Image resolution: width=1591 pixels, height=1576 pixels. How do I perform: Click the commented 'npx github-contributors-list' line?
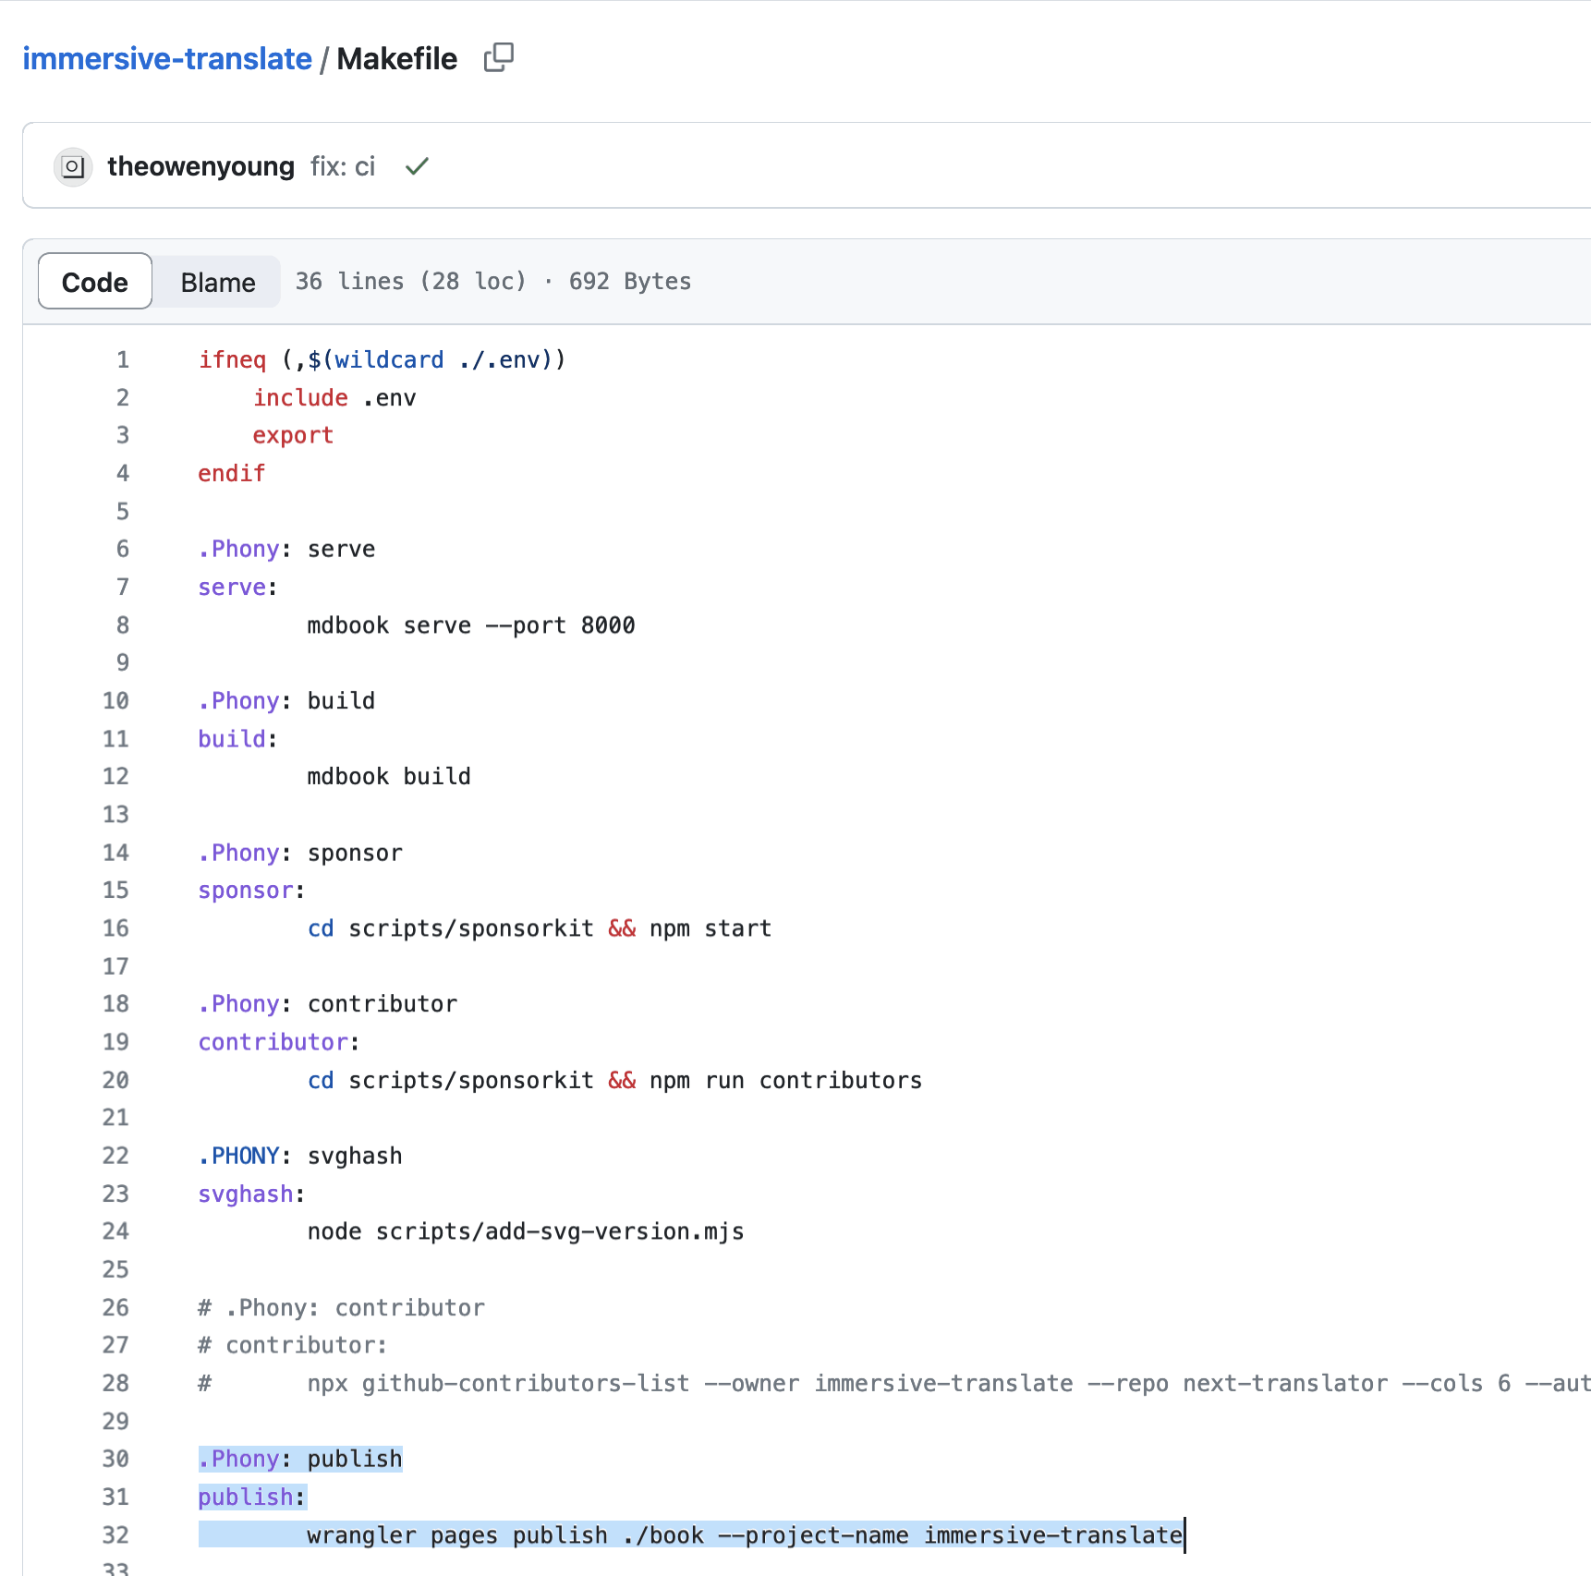pos(894,1383)
